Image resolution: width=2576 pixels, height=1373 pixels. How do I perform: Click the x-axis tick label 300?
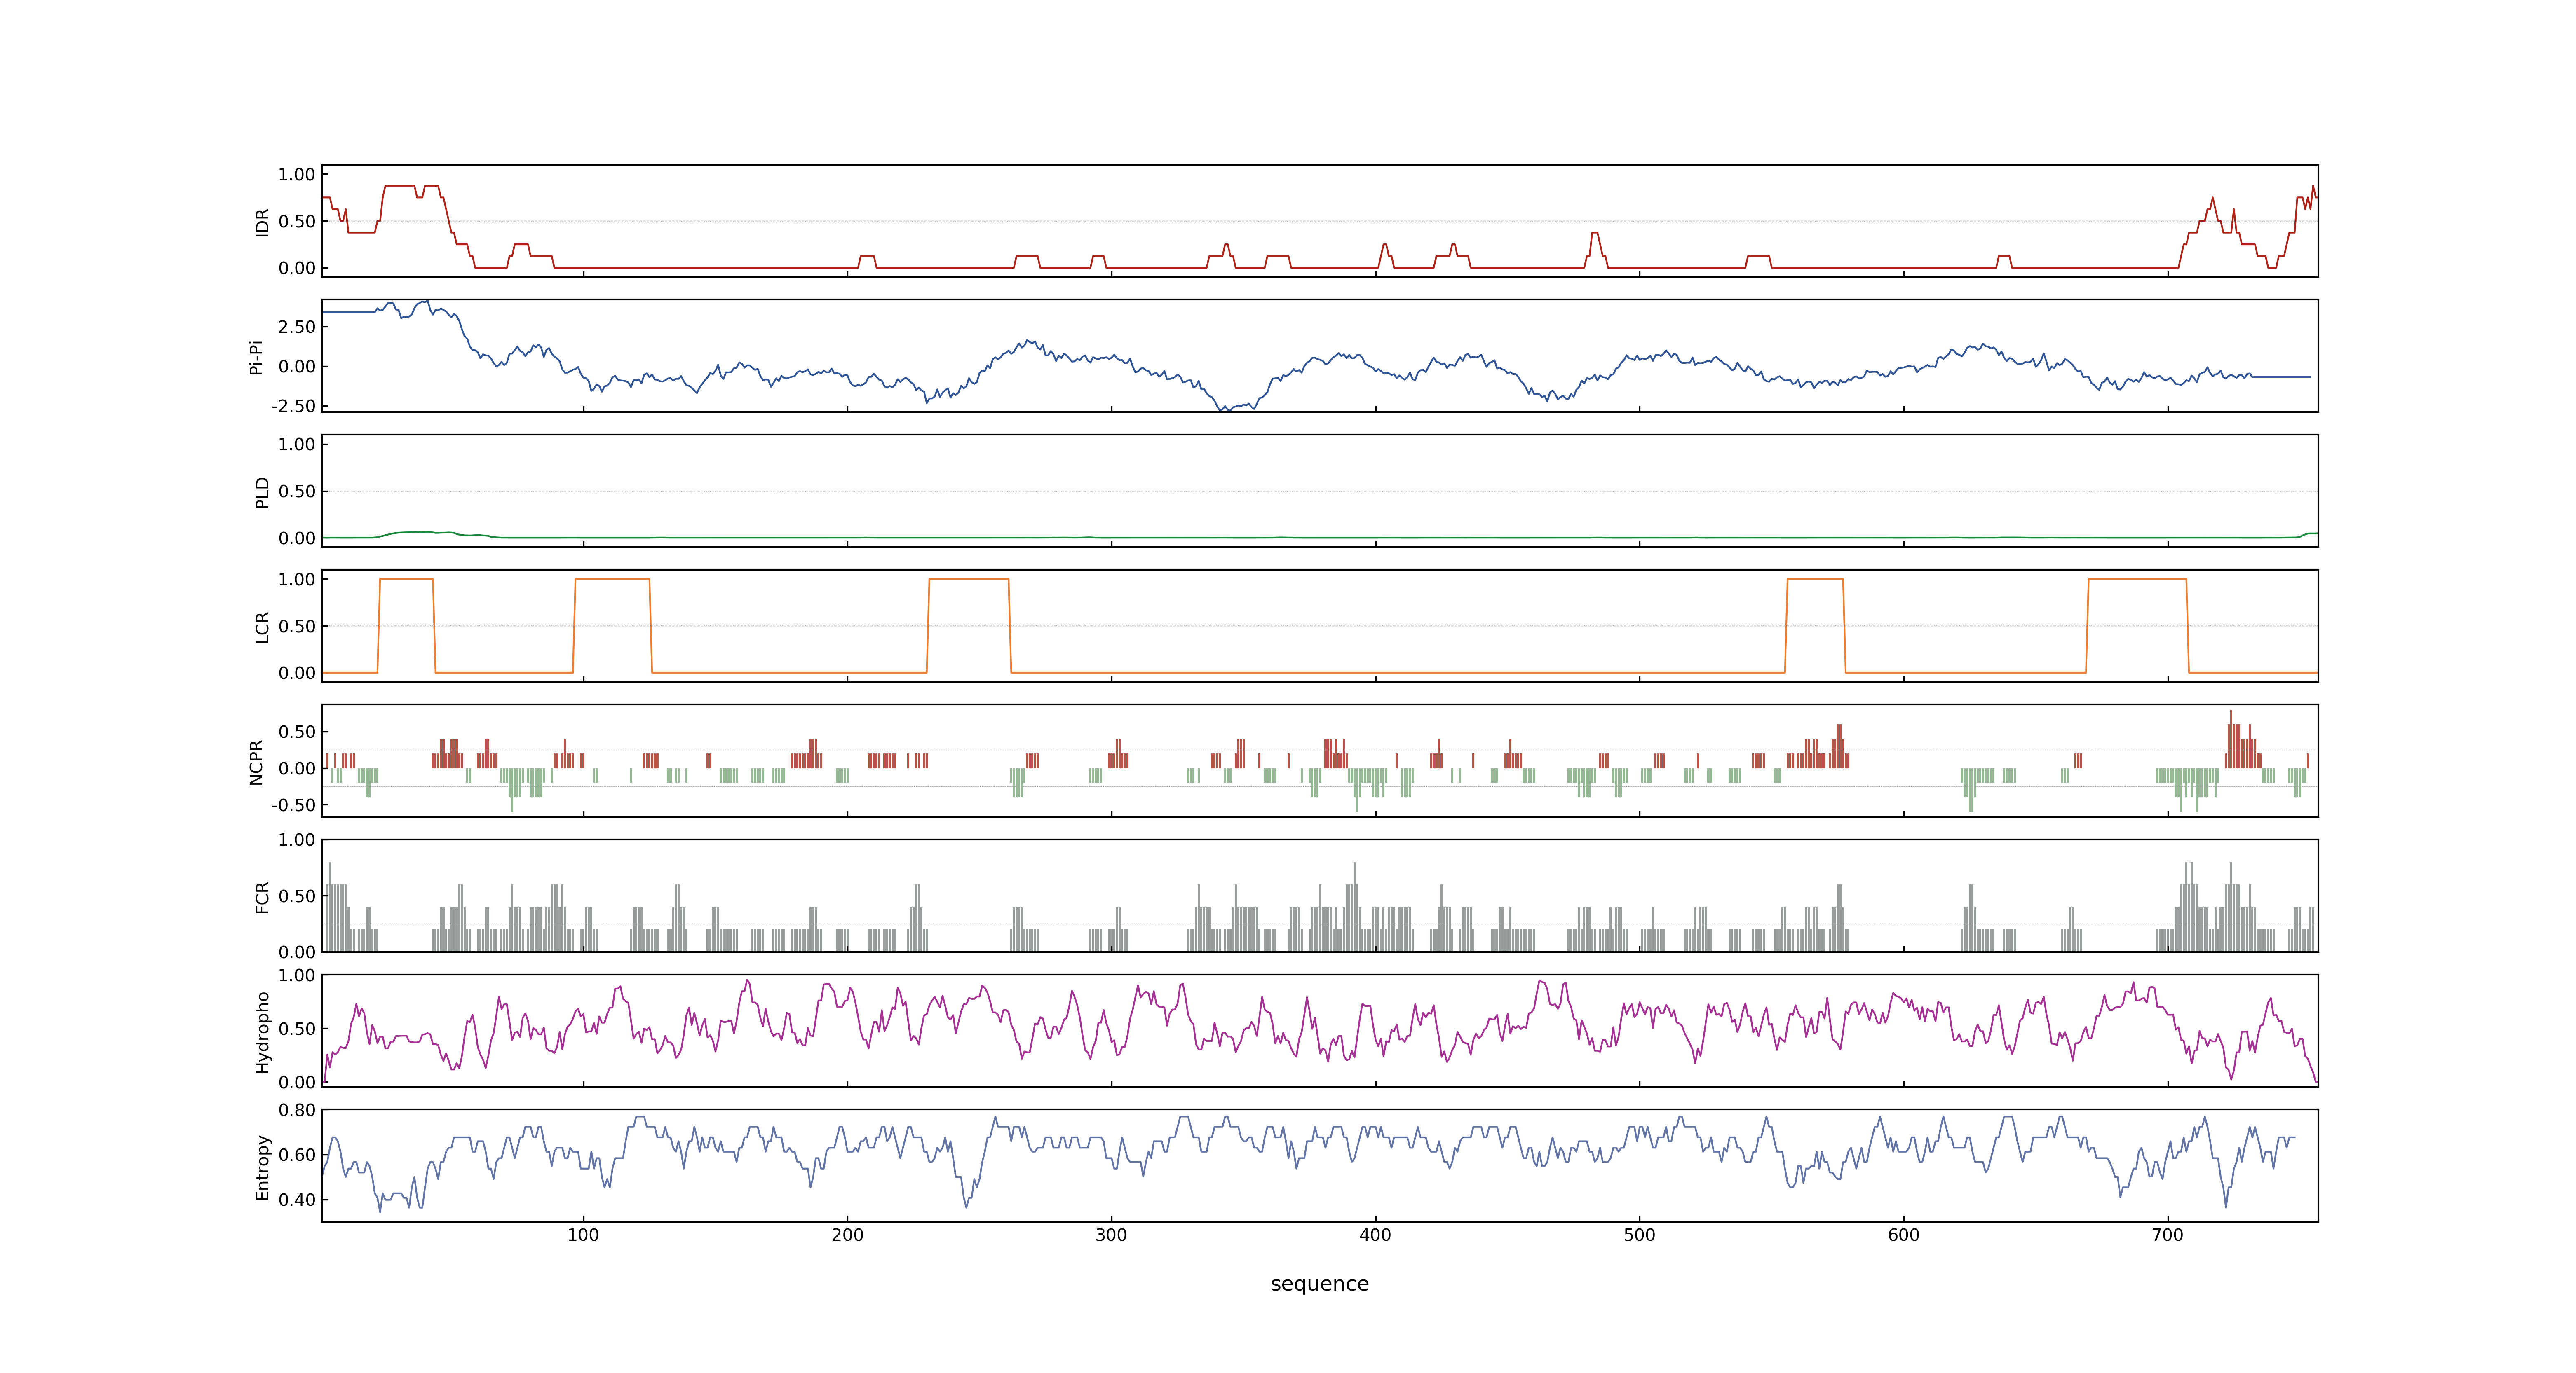click(x=1111, y=1235)
